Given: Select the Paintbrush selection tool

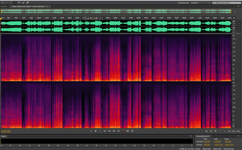Looking at the screenshot, I should click(x=23, y=2).
